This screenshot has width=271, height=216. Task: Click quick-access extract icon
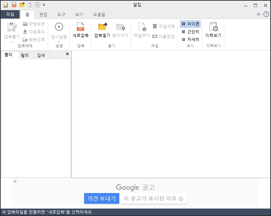[x=30, y=5]
